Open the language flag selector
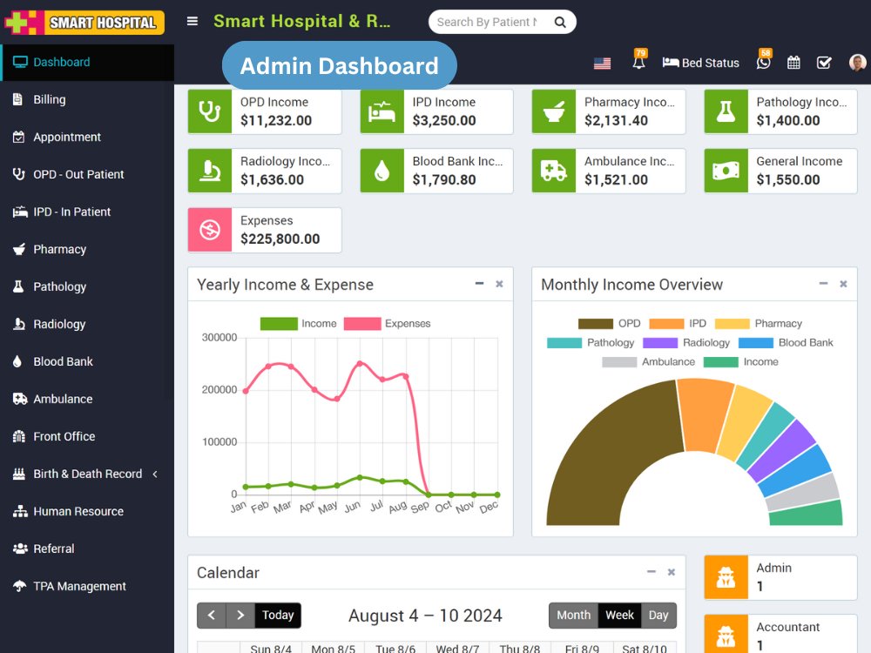 coord(602,64)
